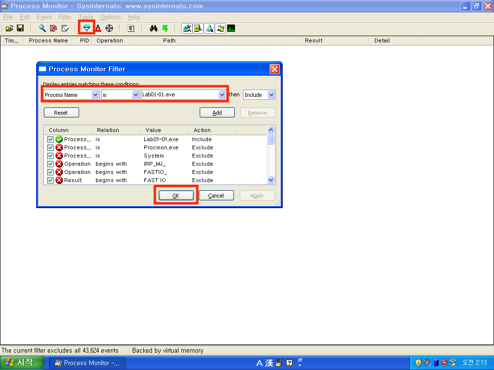The width and height of the screenshot is (494, 370).
Task: Open the Process Tree toolbar icon
Action: click(131, 28)
